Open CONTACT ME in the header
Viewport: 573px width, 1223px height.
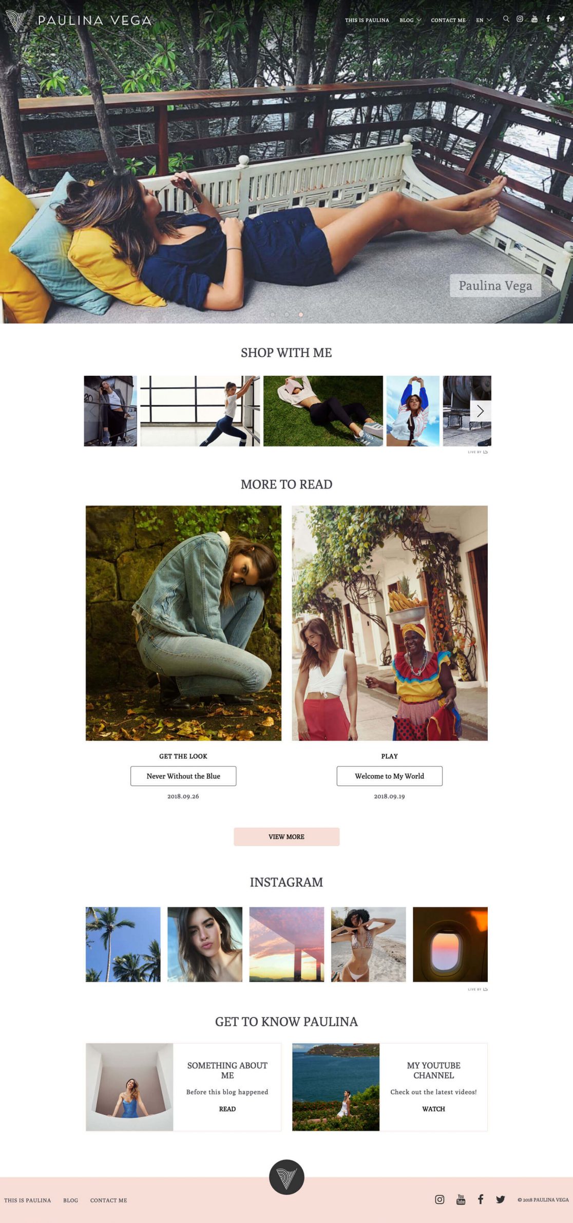tap(448, 20)
